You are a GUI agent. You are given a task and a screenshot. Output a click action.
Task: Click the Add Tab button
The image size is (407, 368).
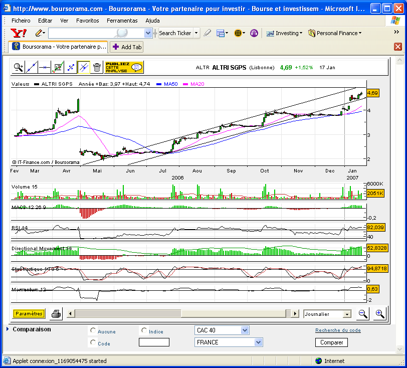(127, 47)
